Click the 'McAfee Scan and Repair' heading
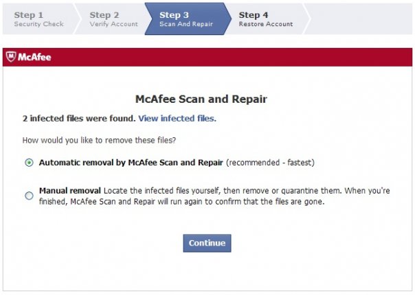 point(201,99)
